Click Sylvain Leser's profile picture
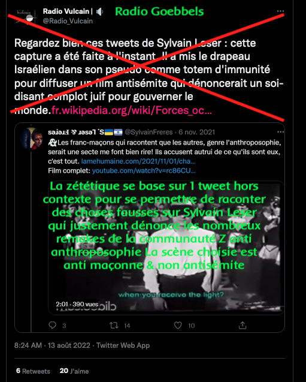This screenshot has width=306, height=382. 31,139
